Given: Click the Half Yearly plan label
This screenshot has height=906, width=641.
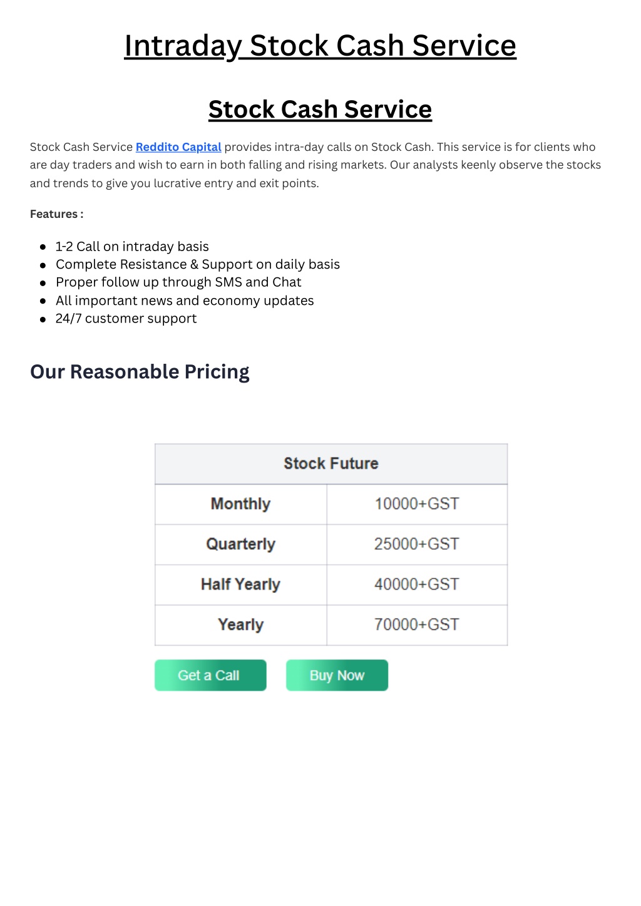Looking at the screenshot, I should pos(240,584).
